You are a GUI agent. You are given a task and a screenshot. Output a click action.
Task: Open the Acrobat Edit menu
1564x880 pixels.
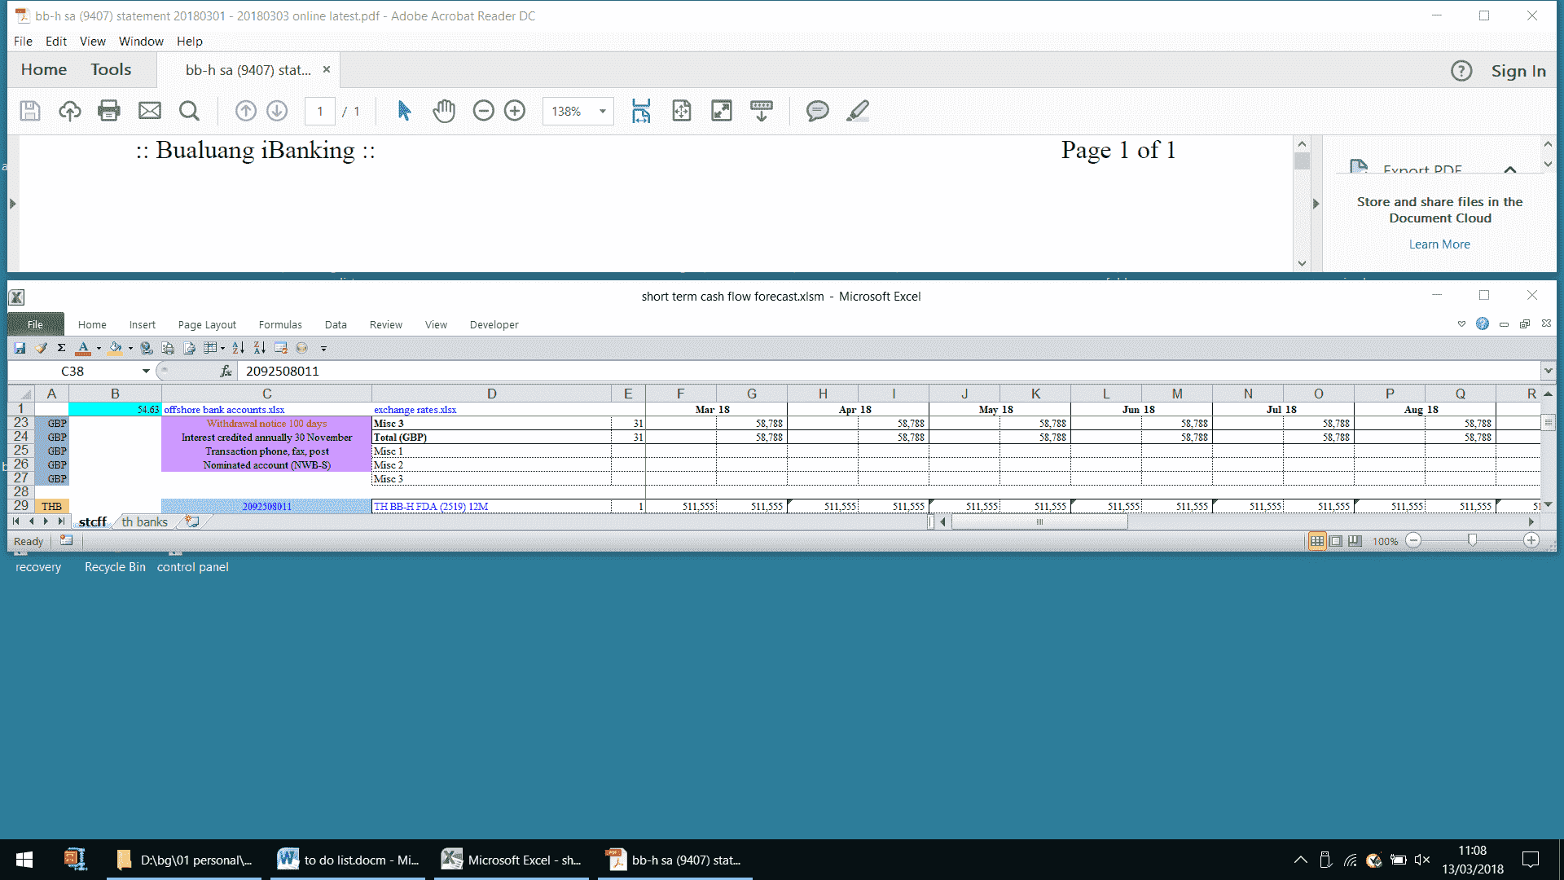click(x=56, y=42)
